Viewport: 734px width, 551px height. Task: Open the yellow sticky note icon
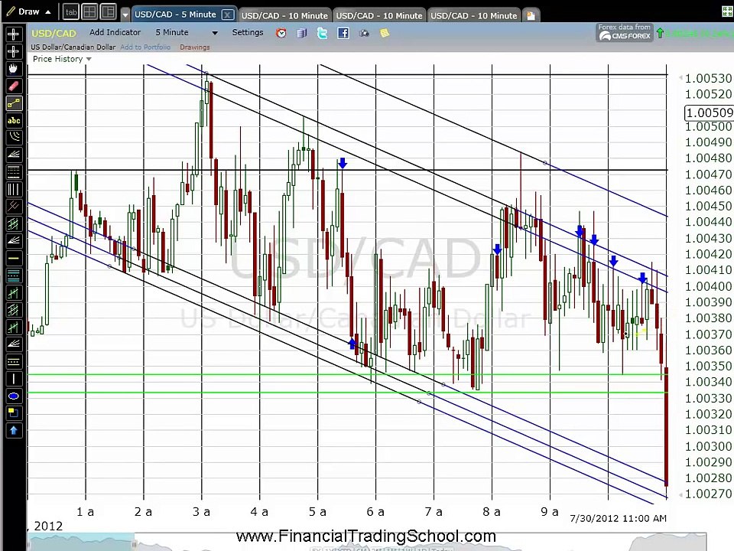(x=385, y=33)
